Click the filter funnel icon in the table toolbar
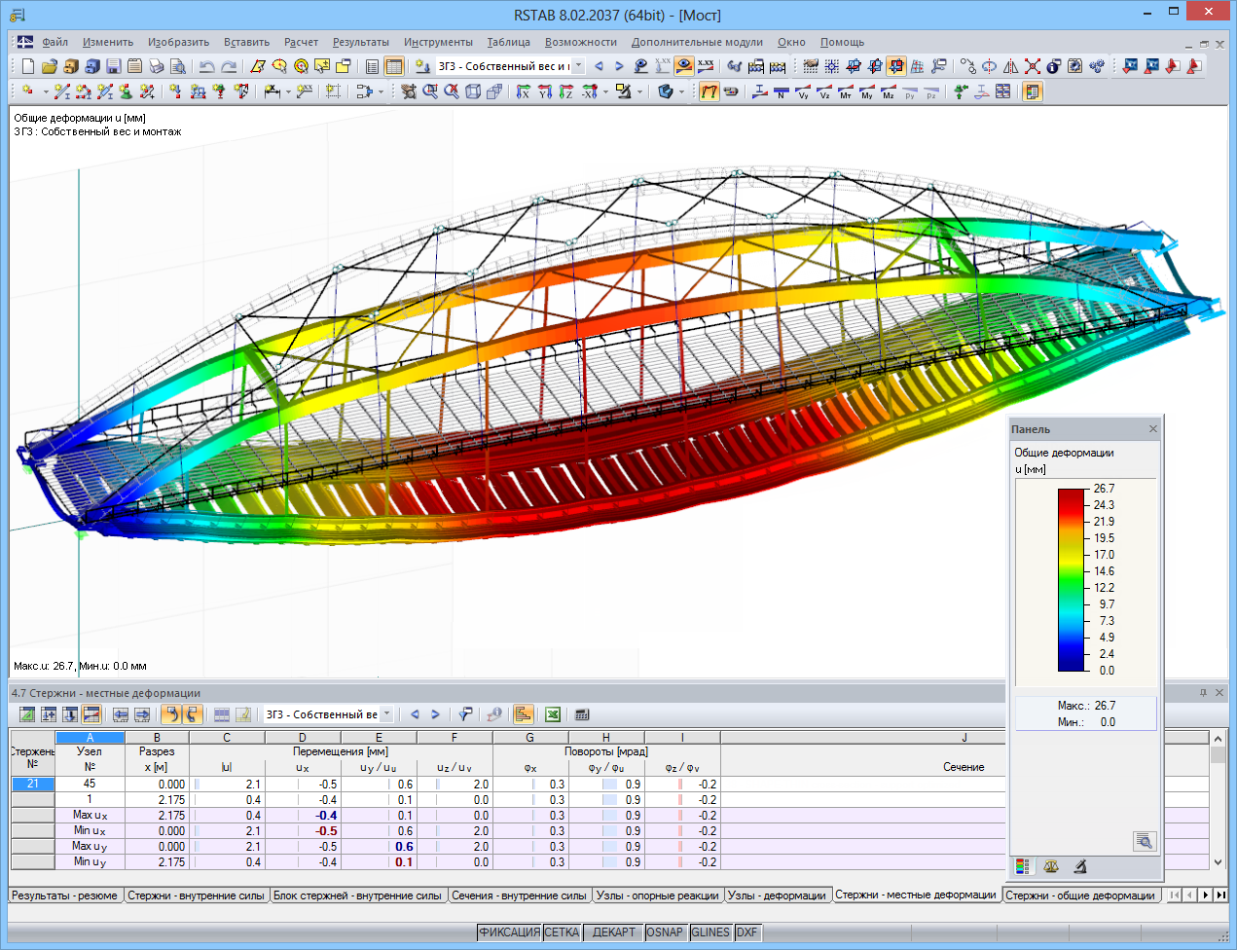 click(465, 714)
